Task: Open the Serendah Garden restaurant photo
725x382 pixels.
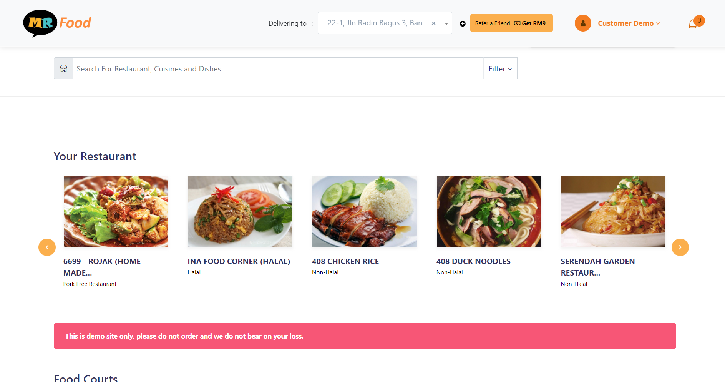Action: 613,212
